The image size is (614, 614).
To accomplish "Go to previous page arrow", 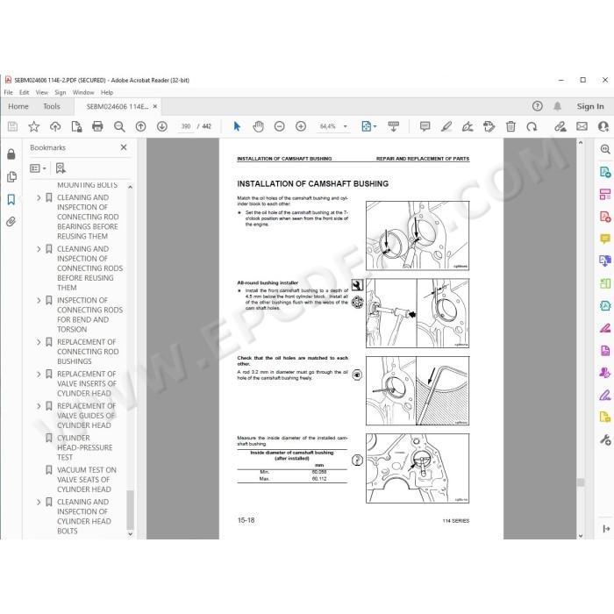I will coord(140,126).
